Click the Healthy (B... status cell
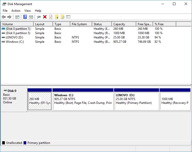Image resolution: width=192 pixels, height=152 pixels. click(102, 42)
